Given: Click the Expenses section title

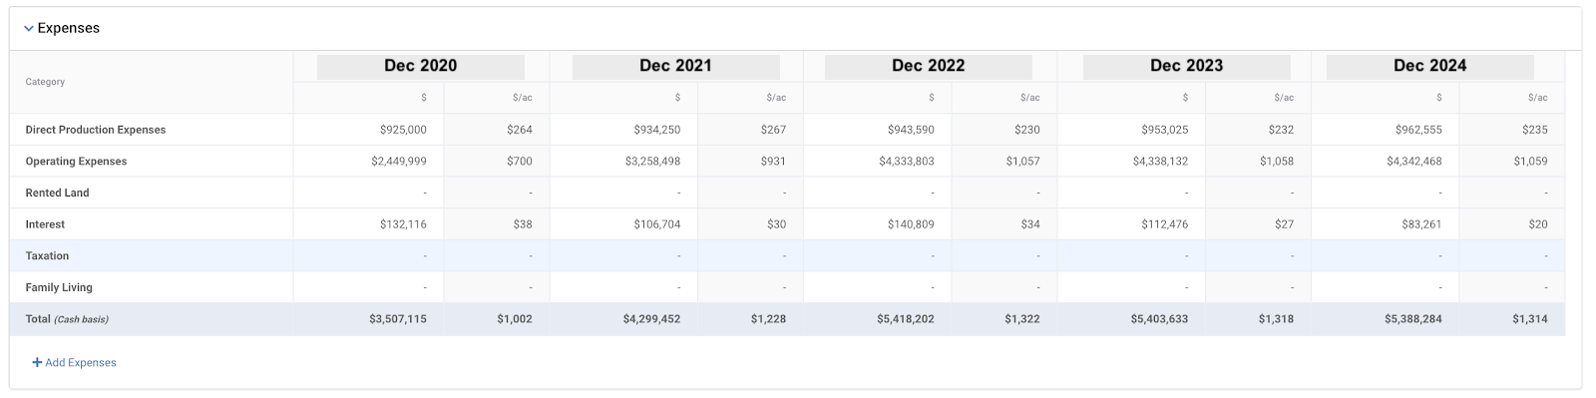Looking at the screenshot, I should (x=69, y=28).
